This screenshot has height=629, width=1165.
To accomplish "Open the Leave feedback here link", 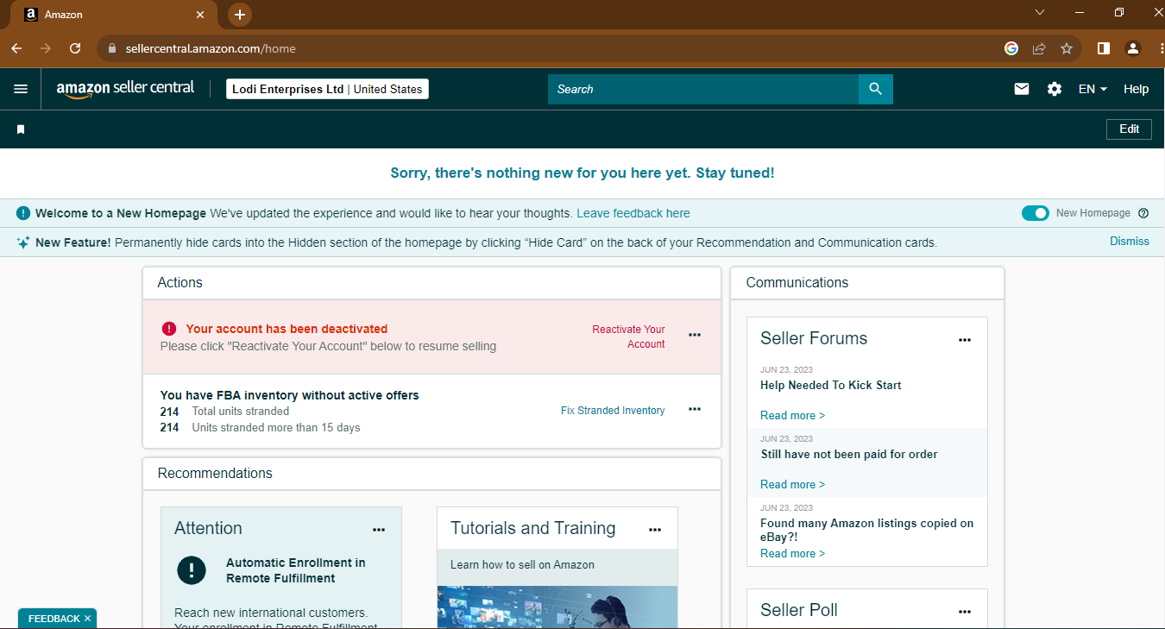I will pyautogui.click(x=633, y=213).
